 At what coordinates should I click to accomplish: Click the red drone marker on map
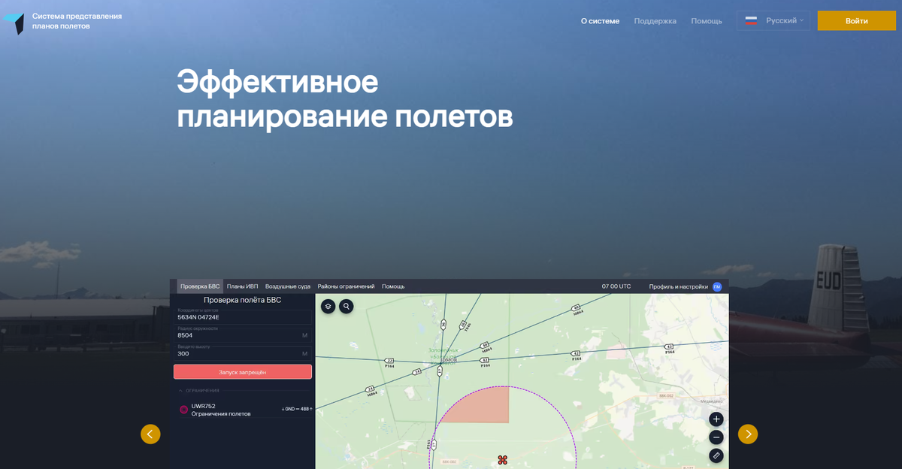(502, 459)
